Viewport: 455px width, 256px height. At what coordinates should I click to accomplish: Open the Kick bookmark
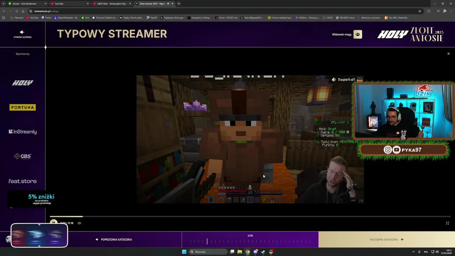85,17
